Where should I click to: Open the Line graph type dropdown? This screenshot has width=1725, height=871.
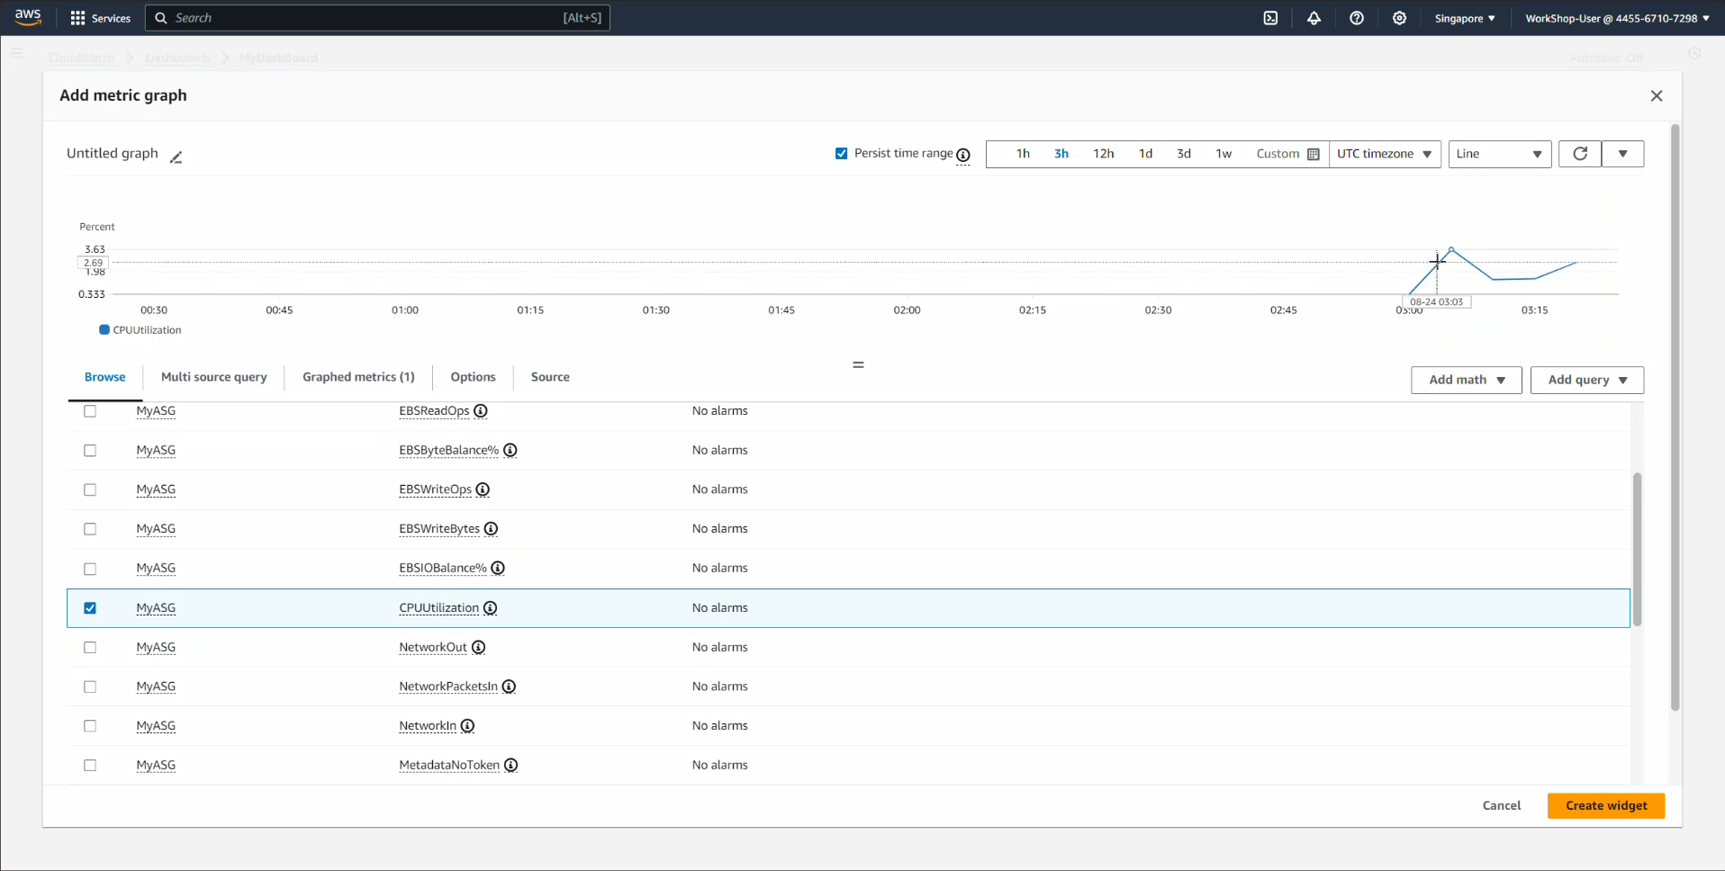pos(1500,154)
